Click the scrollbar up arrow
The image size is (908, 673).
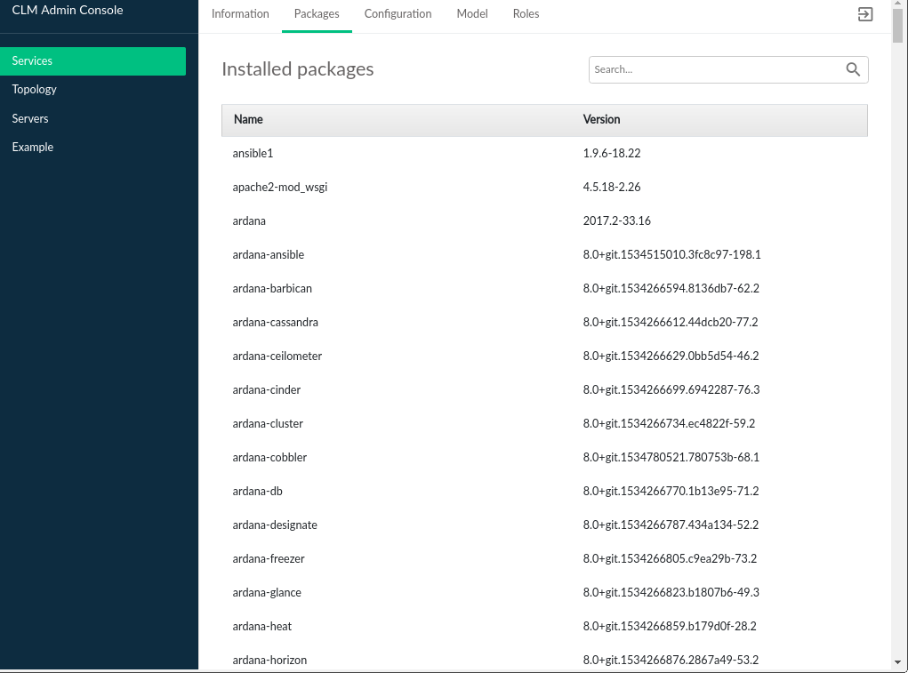(x=898, y=6)
